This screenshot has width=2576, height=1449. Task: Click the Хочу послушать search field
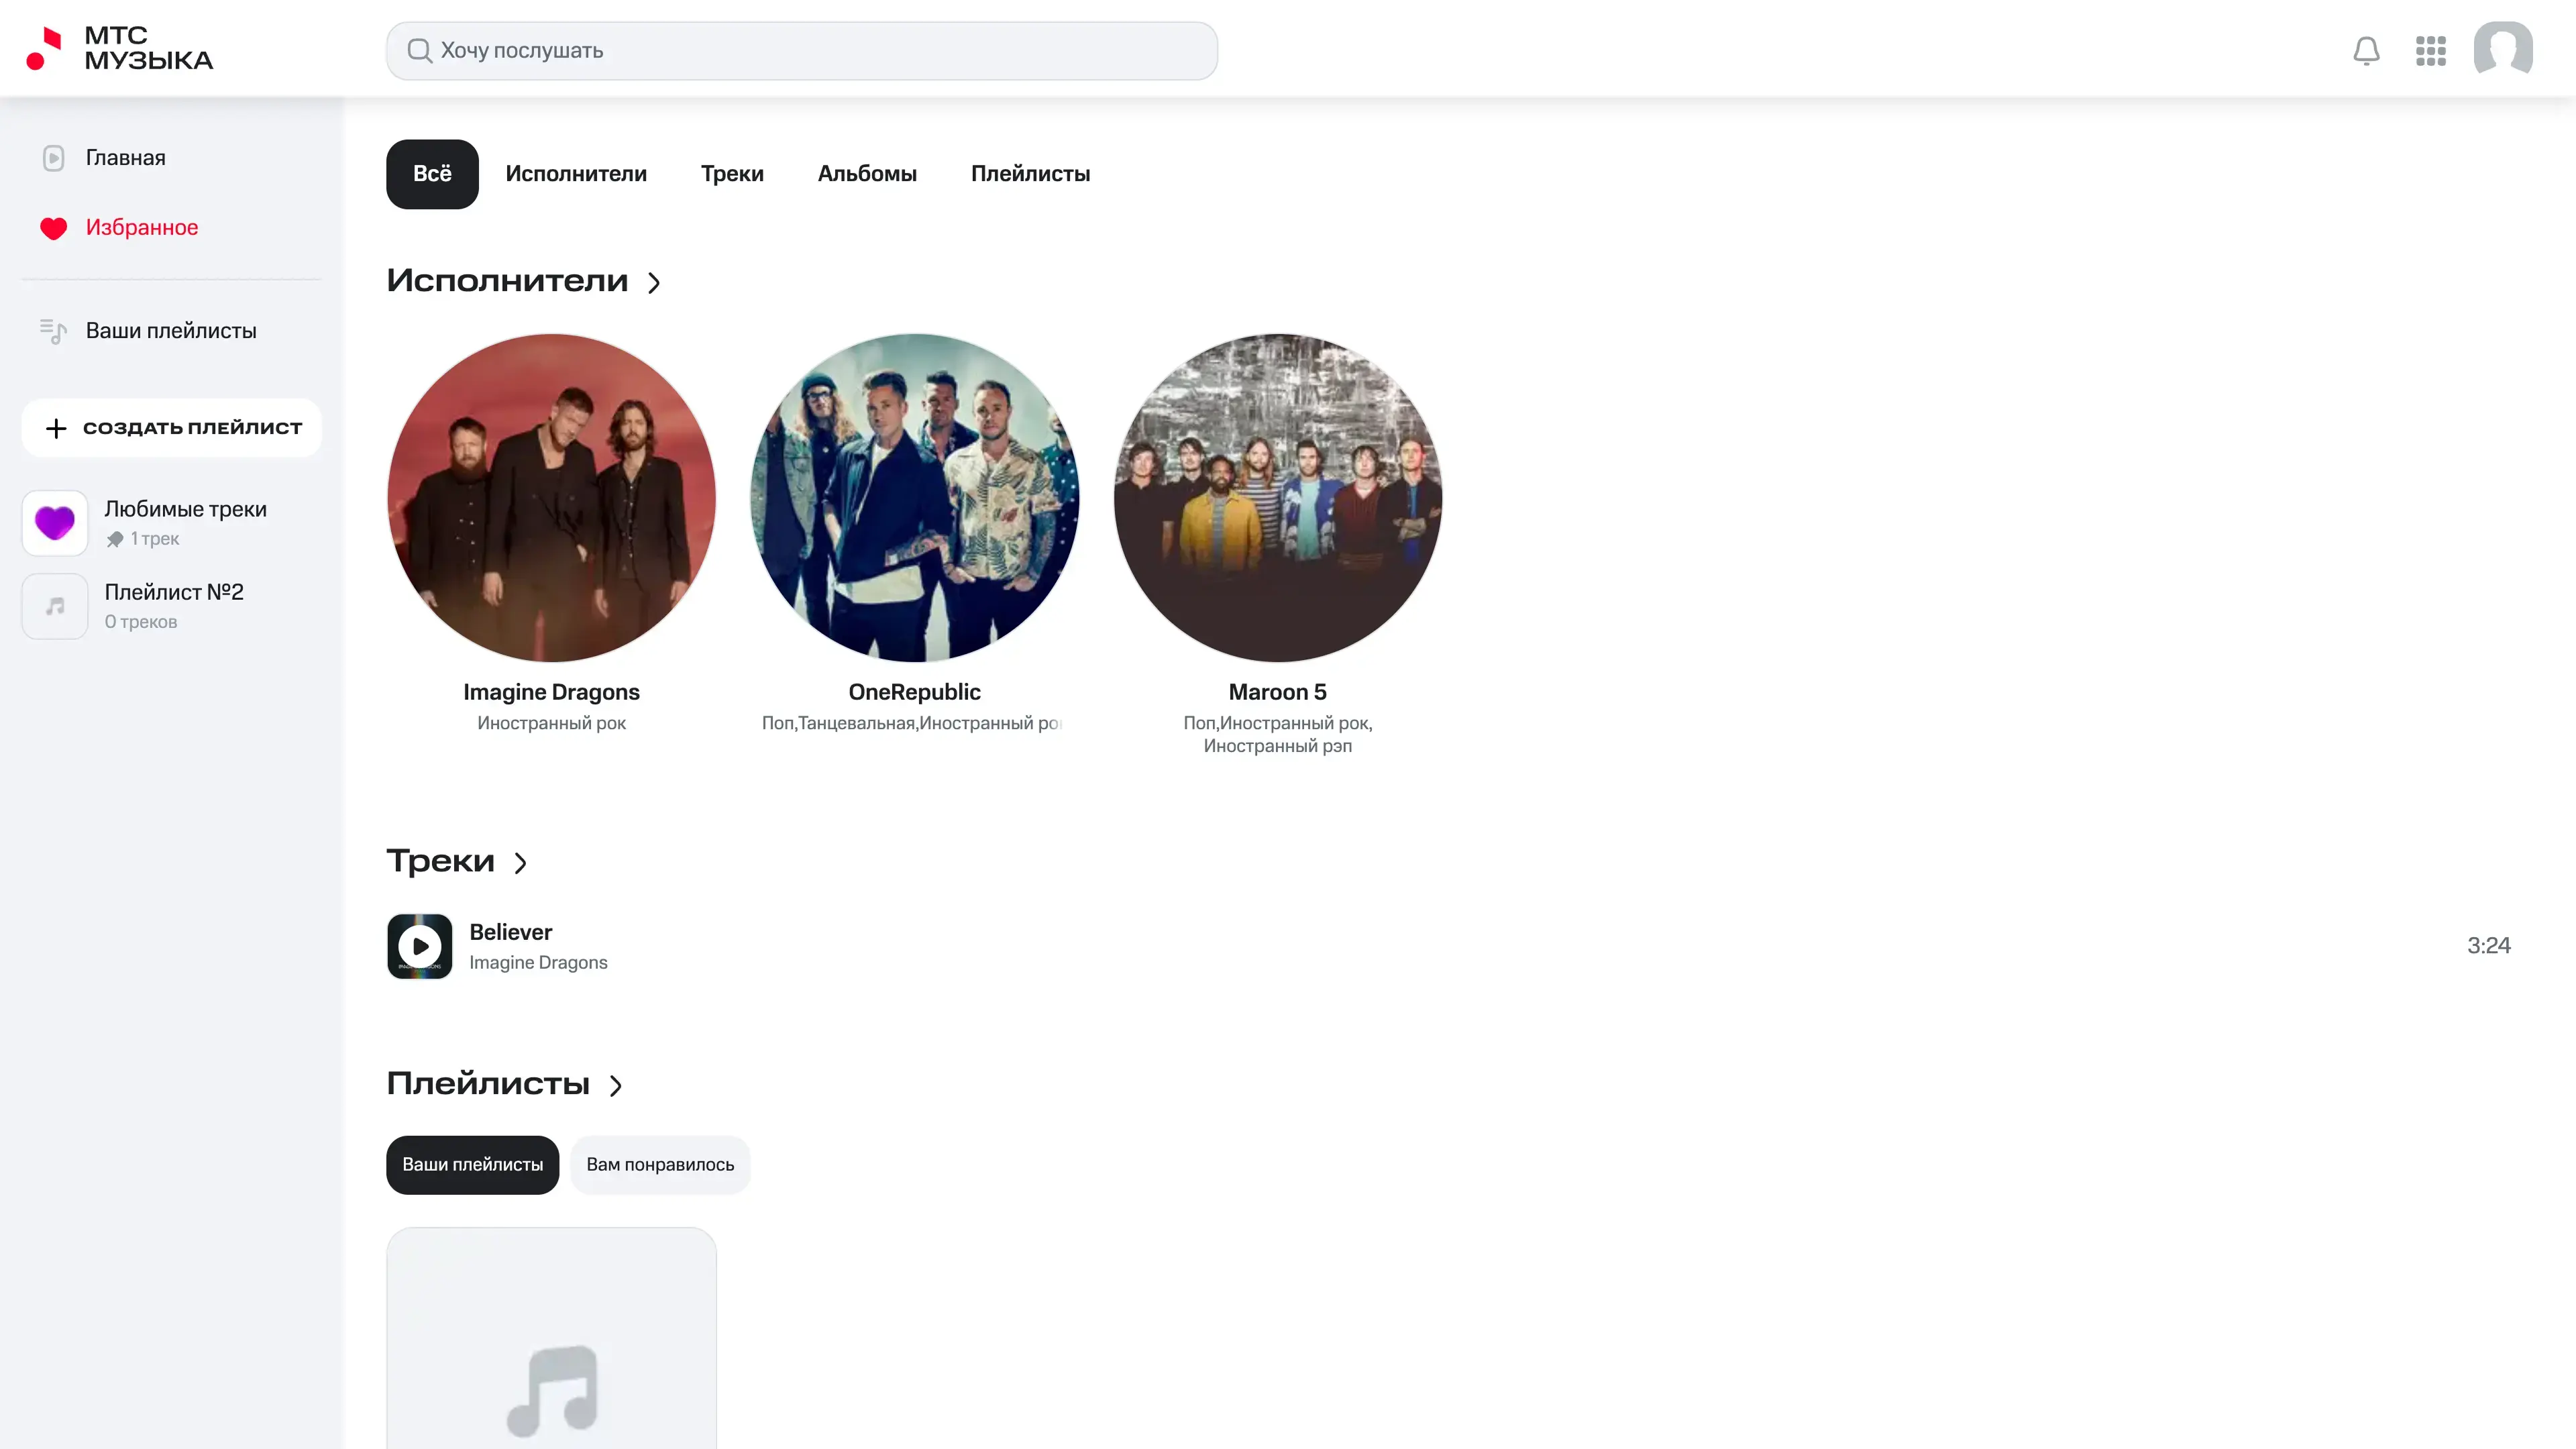pos(802,51)
